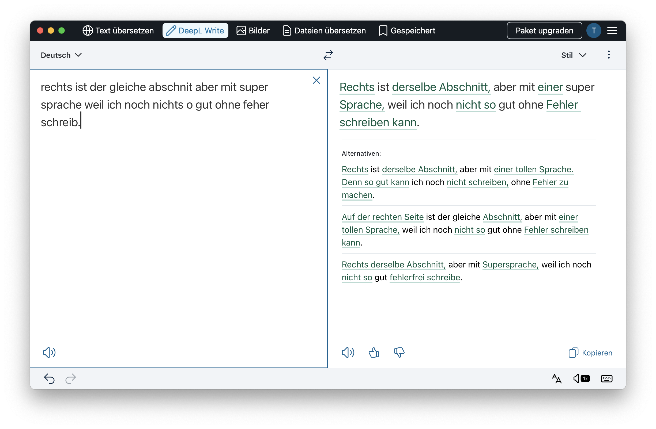
Task: Open the hamburger menu
Action: [612, 30]
